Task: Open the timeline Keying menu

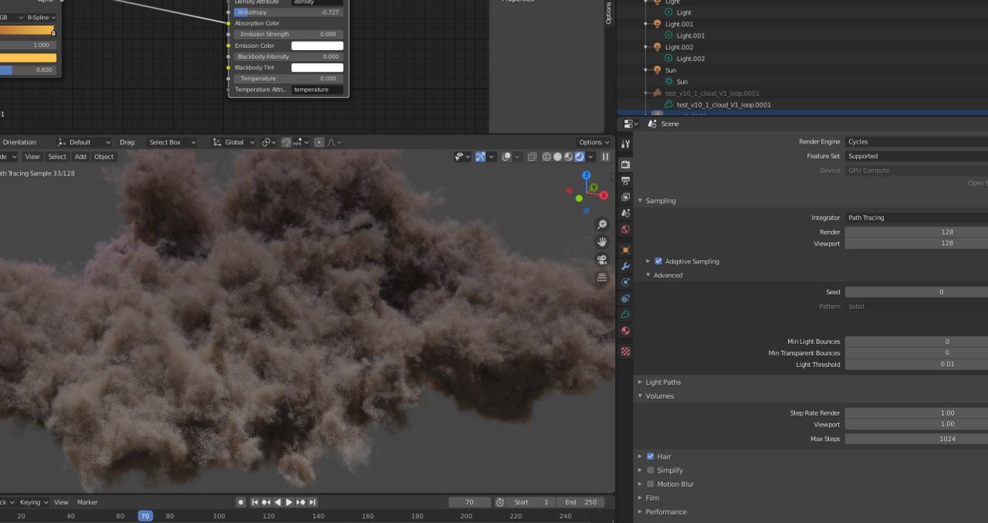Action: [33, 502]
